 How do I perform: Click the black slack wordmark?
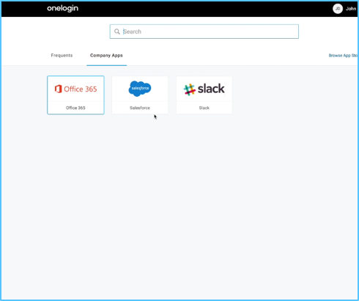click(x=211, y=89)
